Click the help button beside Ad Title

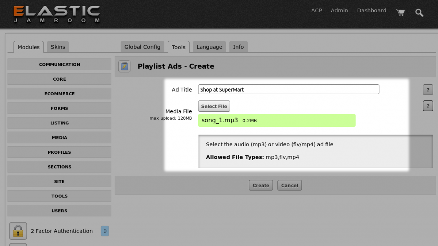click(x=428, y=90)
